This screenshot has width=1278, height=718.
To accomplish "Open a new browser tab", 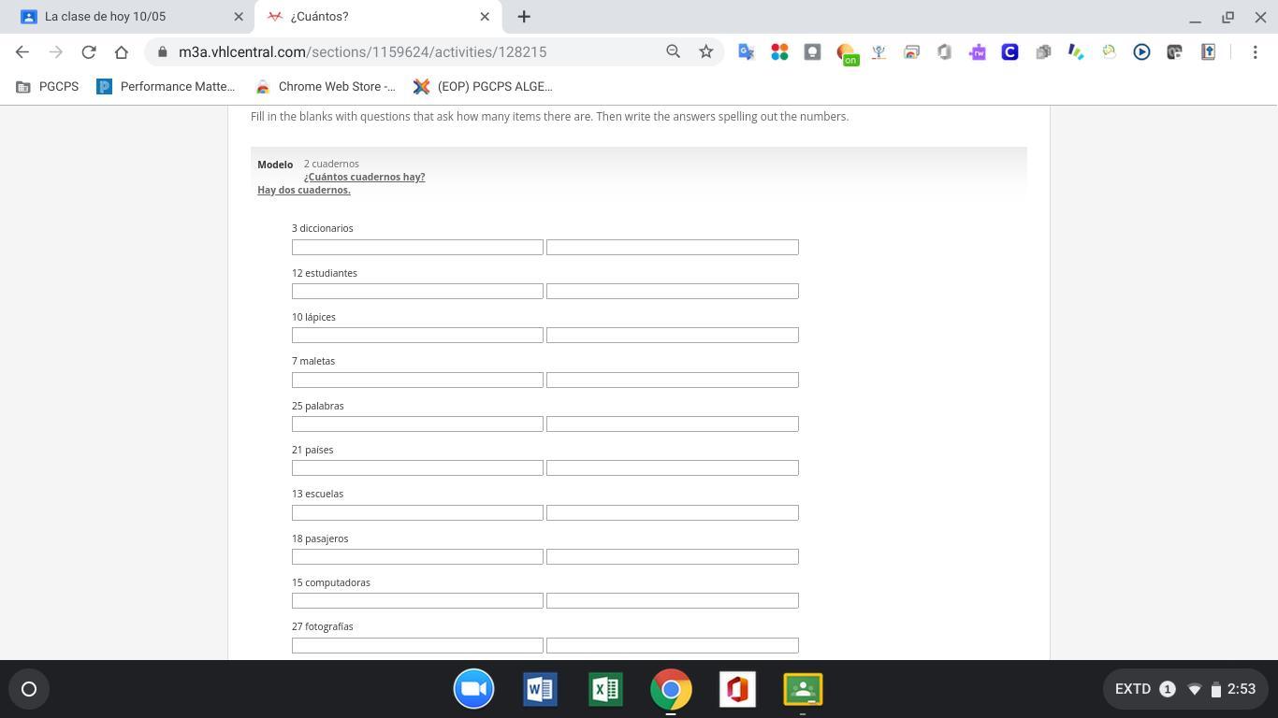I will (x=524, y=17).
